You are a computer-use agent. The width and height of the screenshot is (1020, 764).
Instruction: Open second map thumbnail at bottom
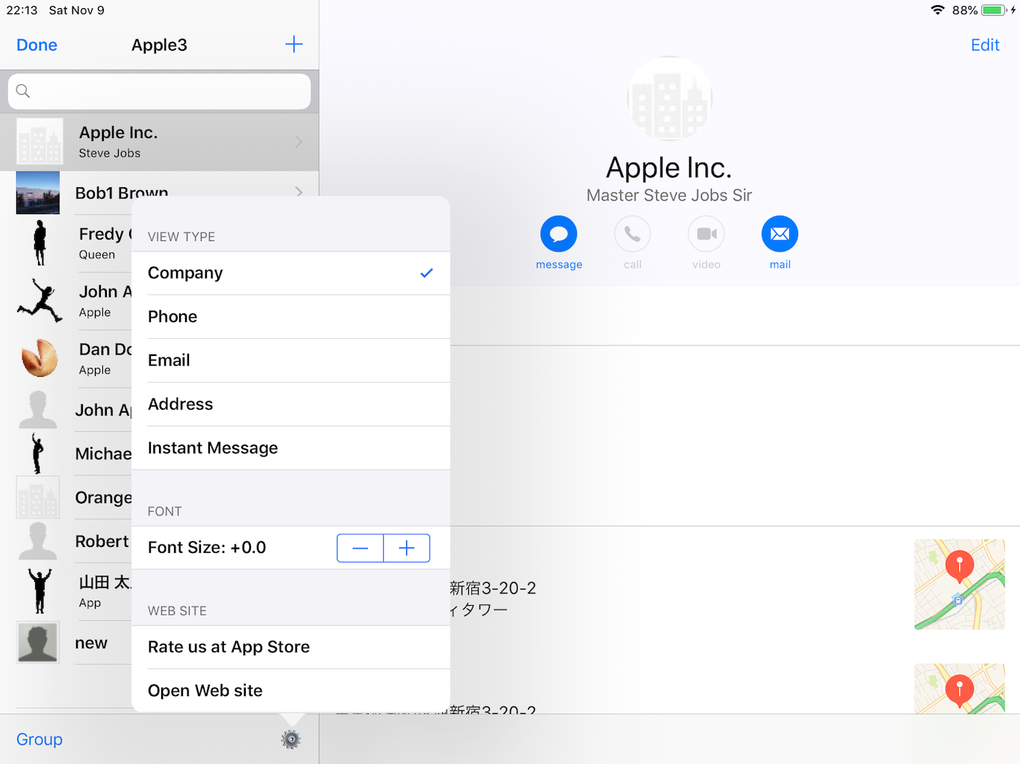point(960,689)
